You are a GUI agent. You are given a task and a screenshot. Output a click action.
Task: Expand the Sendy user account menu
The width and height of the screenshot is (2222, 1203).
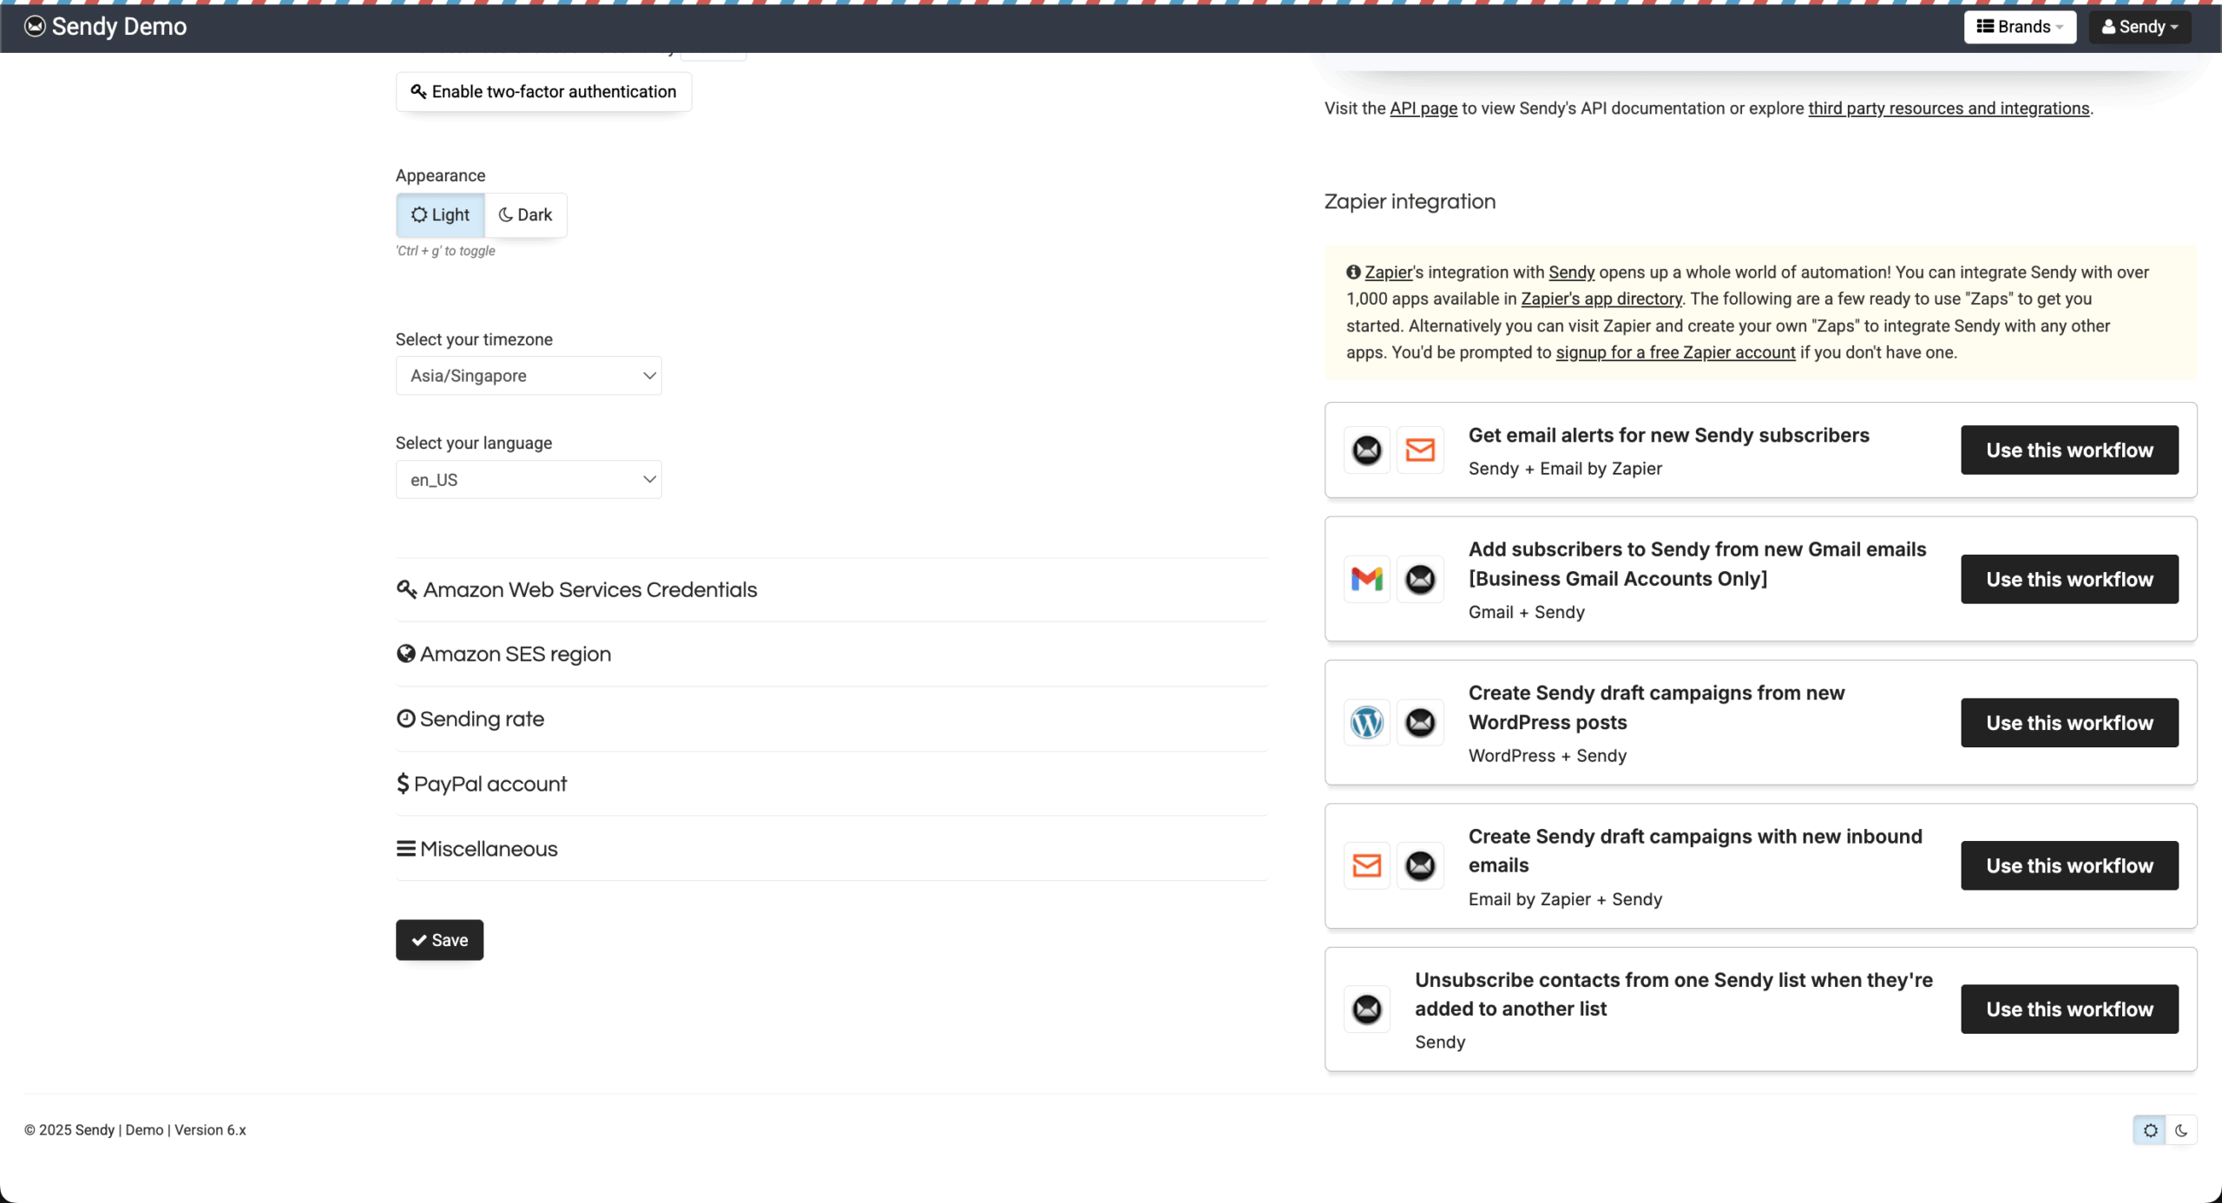coord(2139,26)
